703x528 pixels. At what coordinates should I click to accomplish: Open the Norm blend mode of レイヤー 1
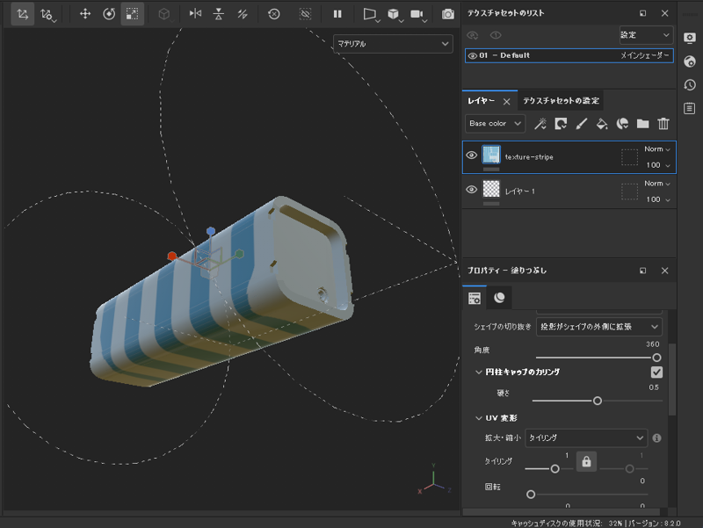657,184
